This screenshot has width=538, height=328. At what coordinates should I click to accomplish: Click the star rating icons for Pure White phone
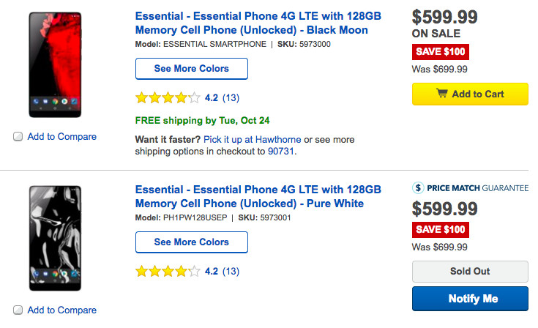[167, 271]
